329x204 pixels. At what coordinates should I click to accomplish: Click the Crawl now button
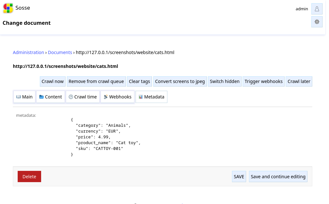tap(53, 81)
